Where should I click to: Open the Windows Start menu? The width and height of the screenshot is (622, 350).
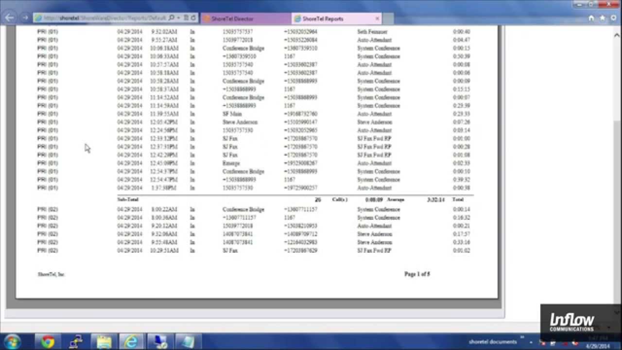click(x=12, y=342)
